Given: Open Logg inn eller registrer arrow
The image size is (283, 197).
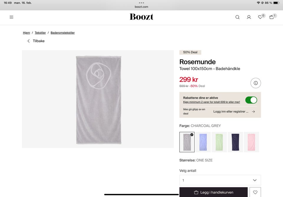Looking at the screenshot, I should tap(253, 112).
